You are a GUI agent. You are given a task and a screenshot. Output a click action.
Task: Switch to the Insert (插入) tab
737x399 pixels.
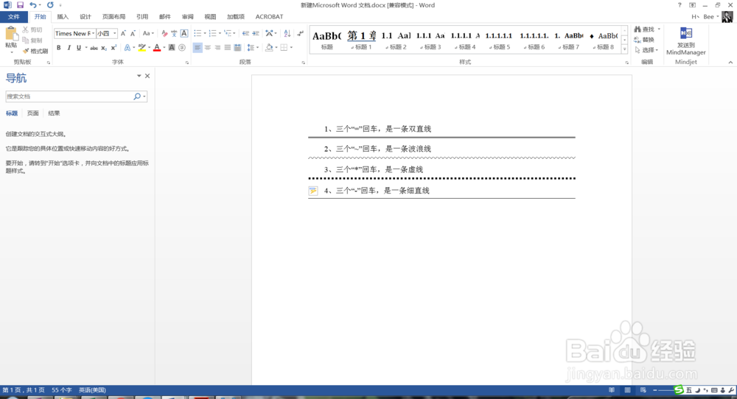coord(63,17)
